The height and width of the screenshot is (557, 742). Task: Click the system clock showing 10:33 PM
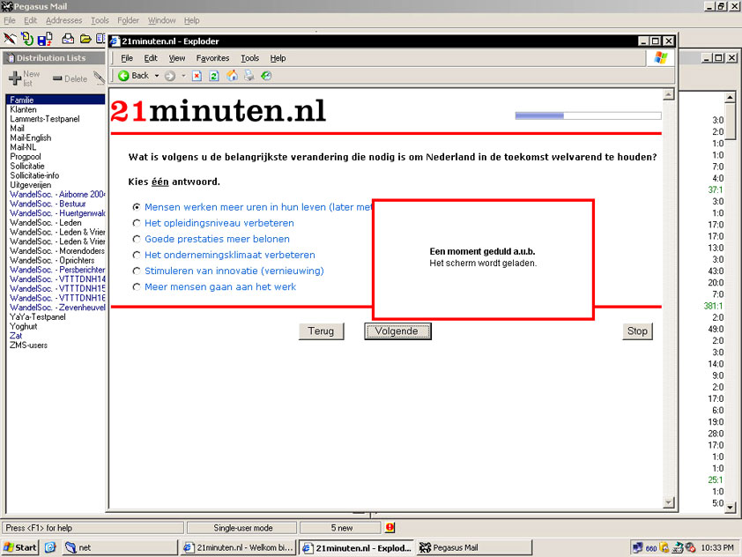(717, 547)
